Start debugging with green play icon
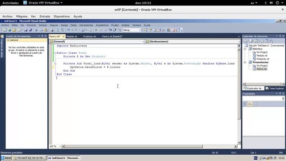The height and width of the screenshot is (161, 286). [x=96, y=30]
